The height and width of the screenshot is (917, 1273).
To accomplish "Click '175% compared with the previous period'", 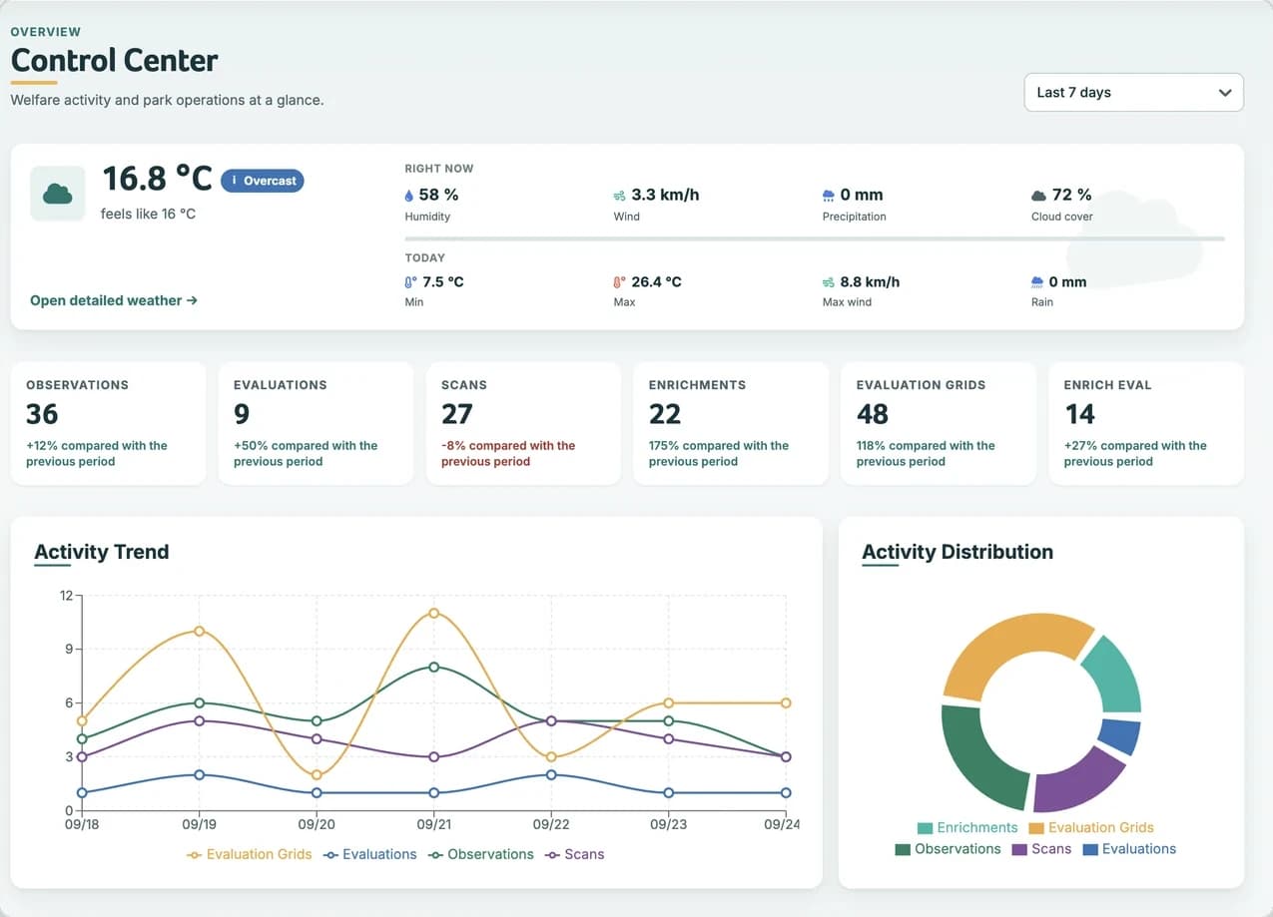I will click(719, 453).
